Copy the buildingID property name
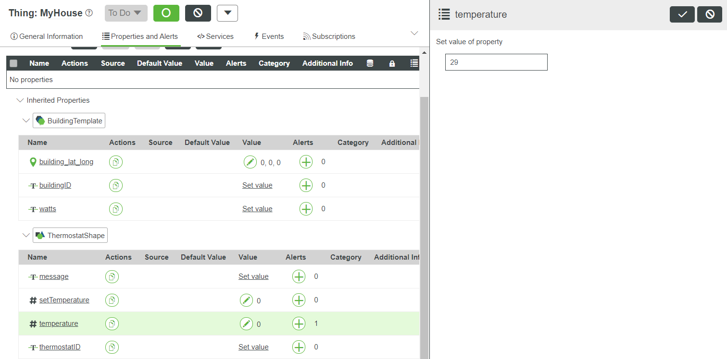This screenshot has height=359, width=727. pos(115,185)
